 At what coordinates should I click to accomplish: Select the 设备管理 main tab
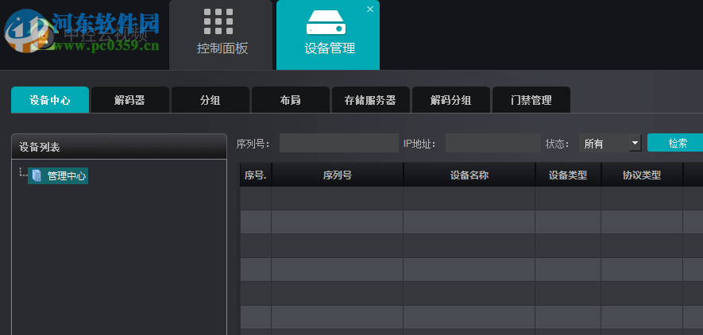(328, 35)
